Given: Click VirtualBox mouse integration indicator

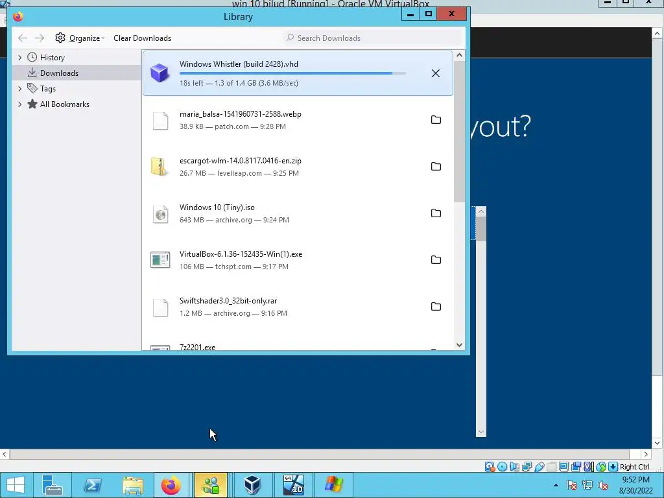Looking at the screenshot, I should click(601, 467).
